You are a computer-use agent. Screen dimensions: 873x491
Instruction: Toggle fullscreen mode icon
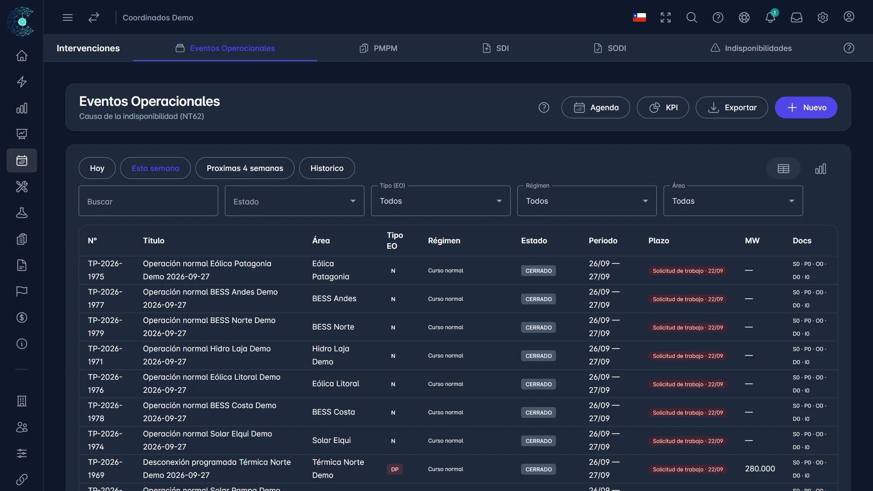click(665, 17)
